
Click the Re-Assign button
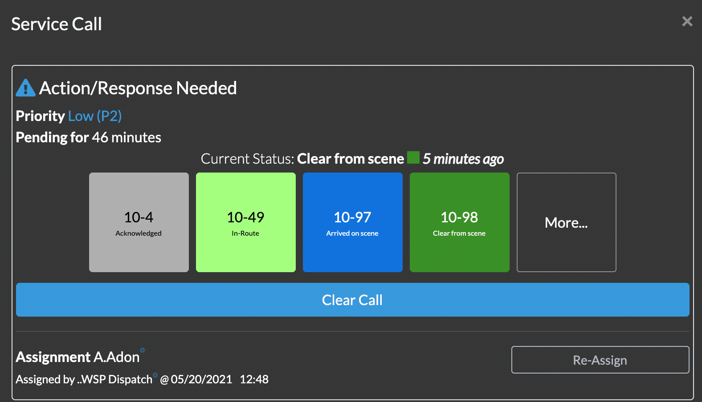click(600, 360)
